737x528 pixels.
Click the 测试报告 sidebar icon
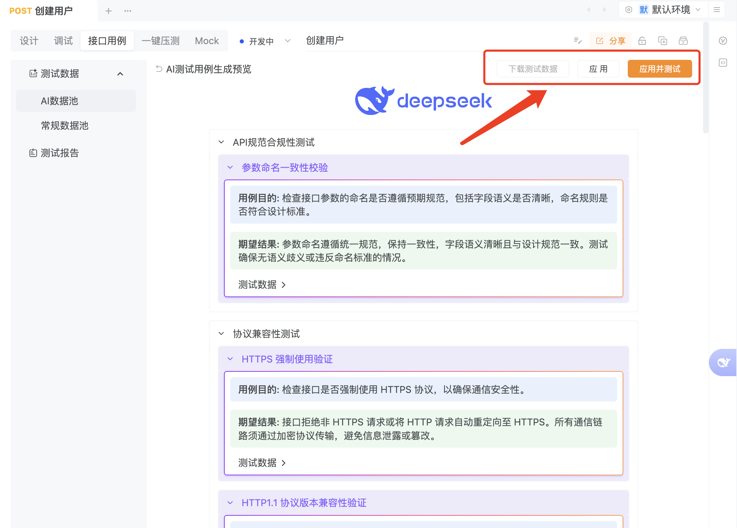click(x=33, y=153)
